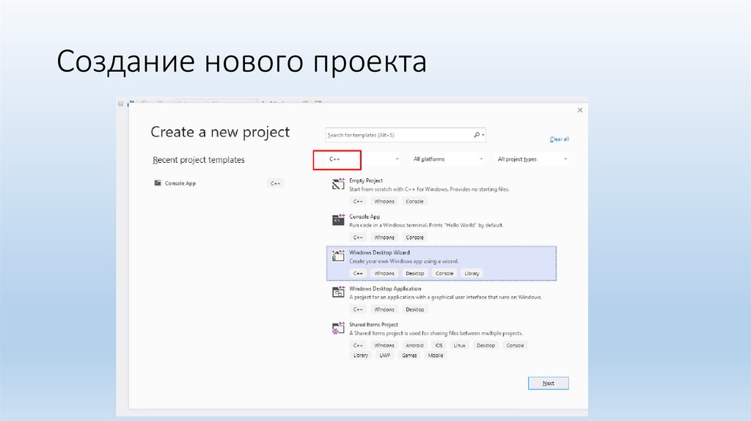The width and height of the screenshot is (751, 421).
Task: Click the Library tag under Windows Desktop Wizard
Action: (472, 274)
